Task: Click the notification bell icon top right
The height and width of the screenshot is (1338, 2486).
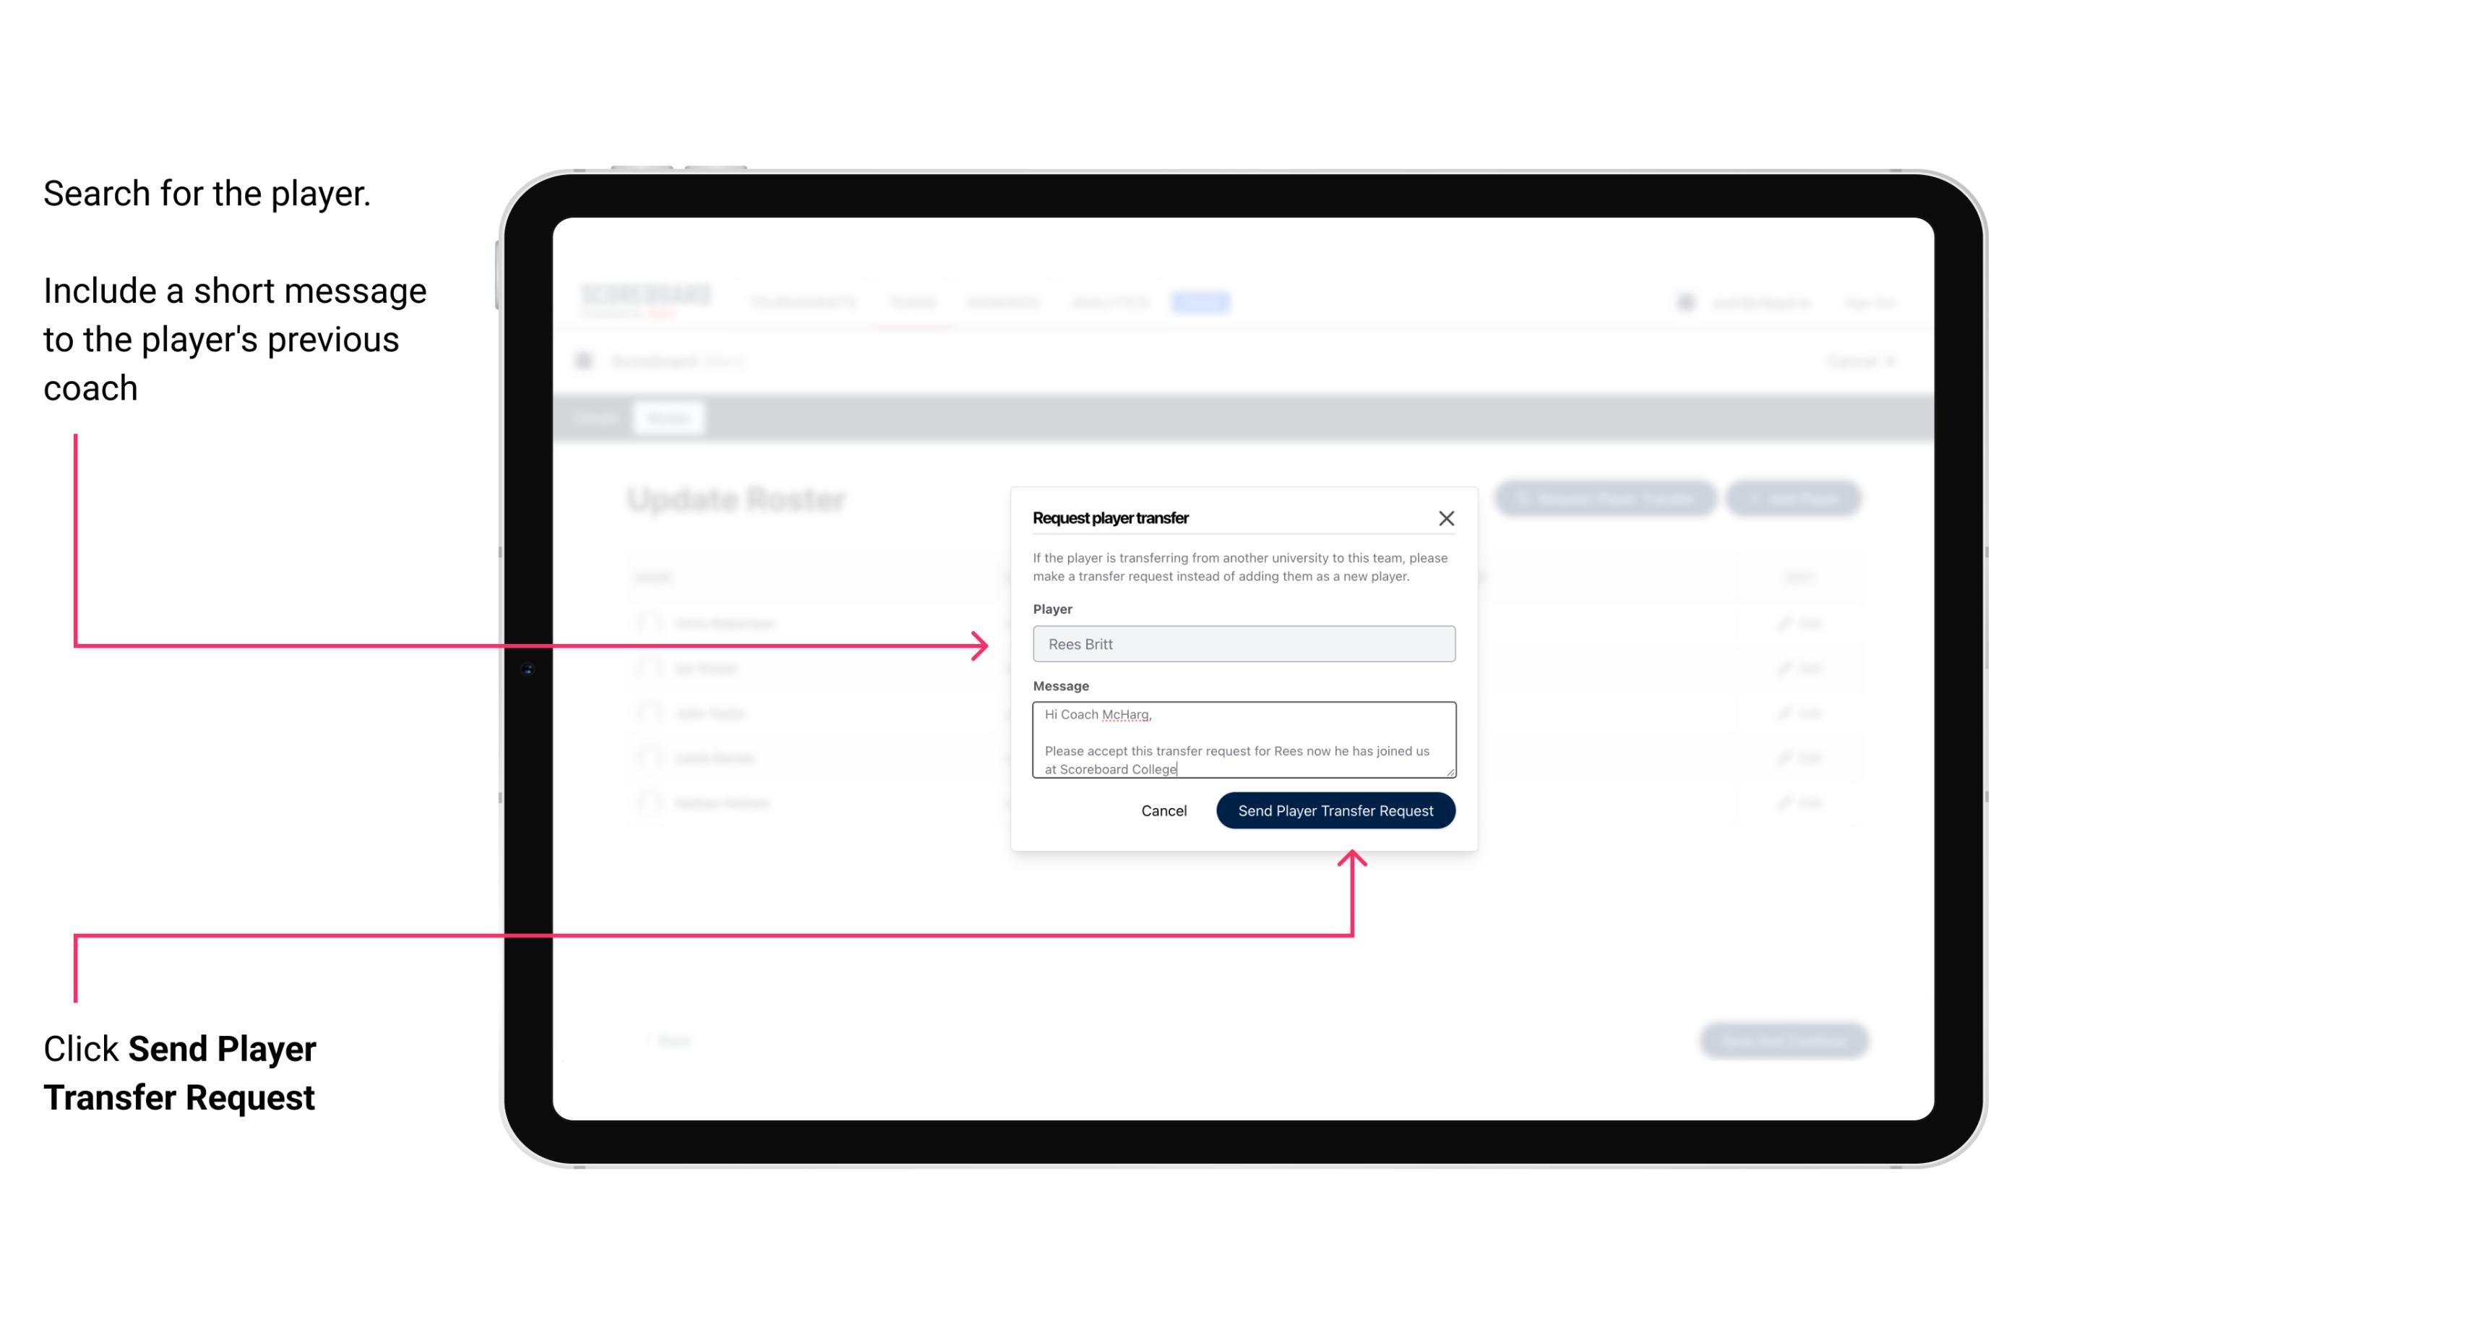Action: click(x=1684, y=301)
